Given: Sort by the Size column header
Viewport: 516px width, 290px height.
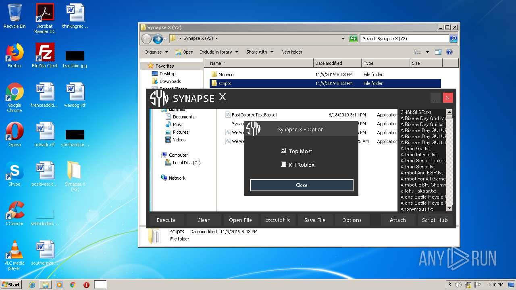Looking at the screenshot, I should click(x=426, y=63).
